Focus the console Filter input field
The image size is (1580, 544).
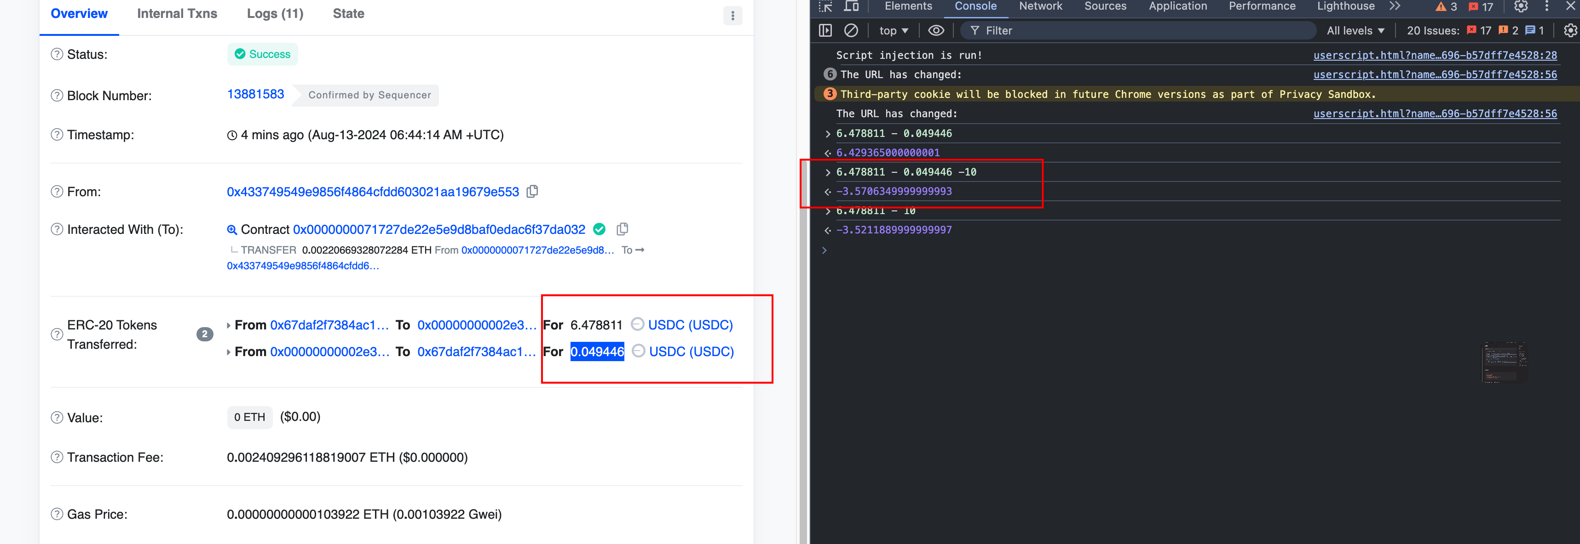point(1138,31)
